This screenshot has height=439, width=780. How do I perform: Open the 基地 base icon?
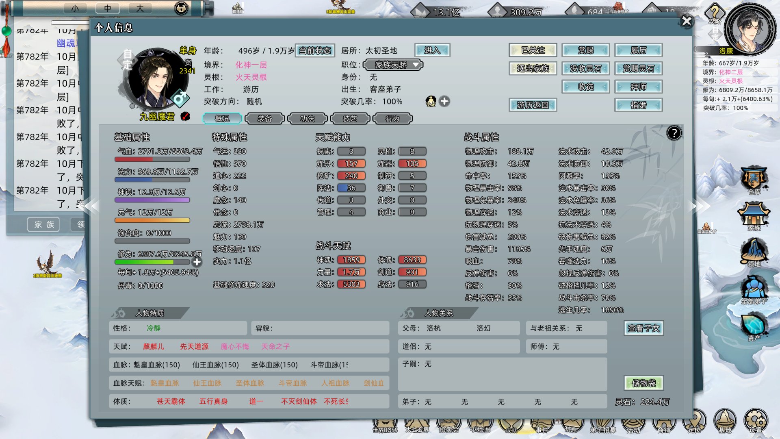pyautogui.click(x=725, y=421)
